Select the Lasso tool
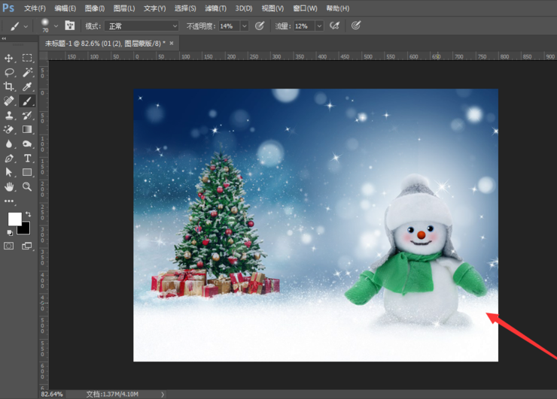Image resolution: width=557 pixels, height=399 pixels. 9,72
